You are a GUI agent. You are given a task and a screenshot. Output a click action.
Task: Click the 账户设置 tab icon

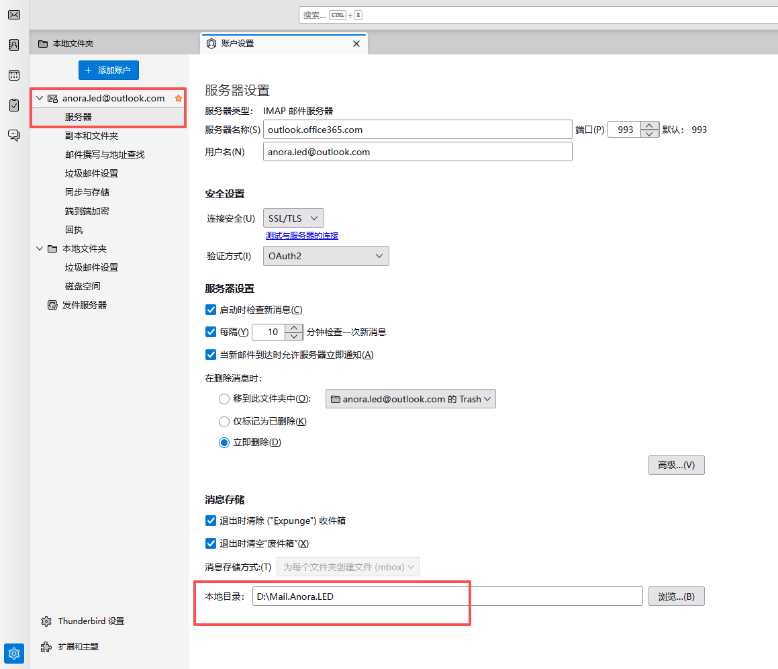211,44
